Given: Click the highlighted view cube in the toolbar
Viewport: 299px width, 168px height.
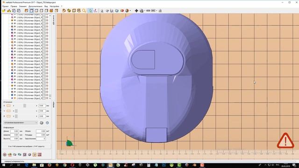Looking at the screenshot, I should (x=31, y=11).
